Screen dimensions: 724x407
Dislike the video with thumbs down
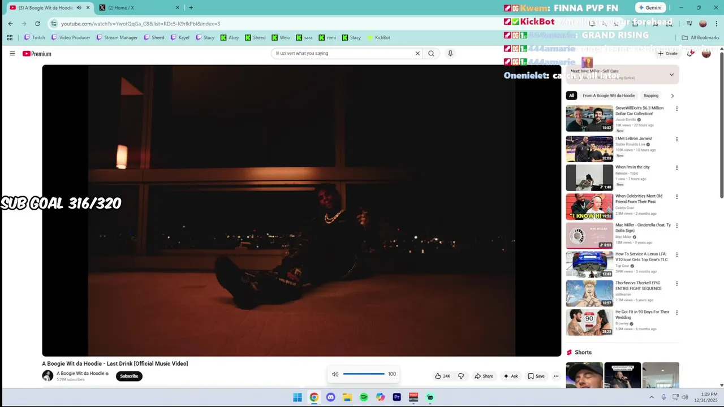coord(461,376)
